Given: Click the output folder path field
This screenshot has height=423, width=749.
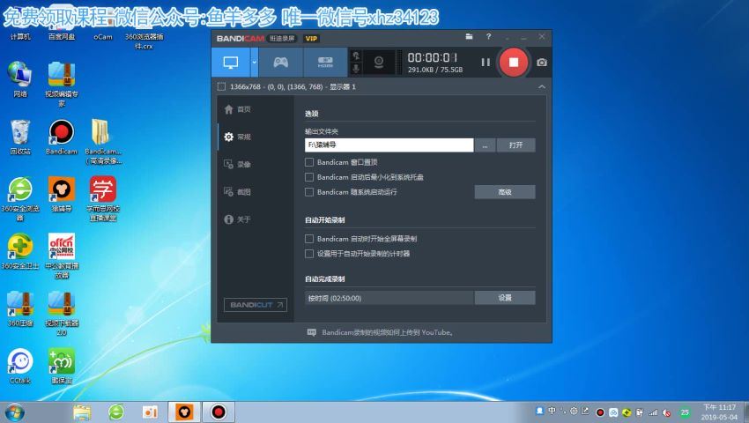Looking at the screenshot, I should 389,145.
